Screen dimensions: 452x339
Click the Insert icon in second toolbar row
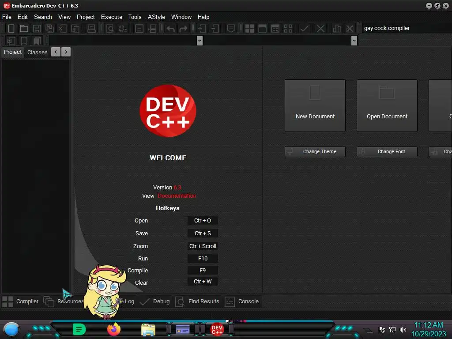coord(11,41)
